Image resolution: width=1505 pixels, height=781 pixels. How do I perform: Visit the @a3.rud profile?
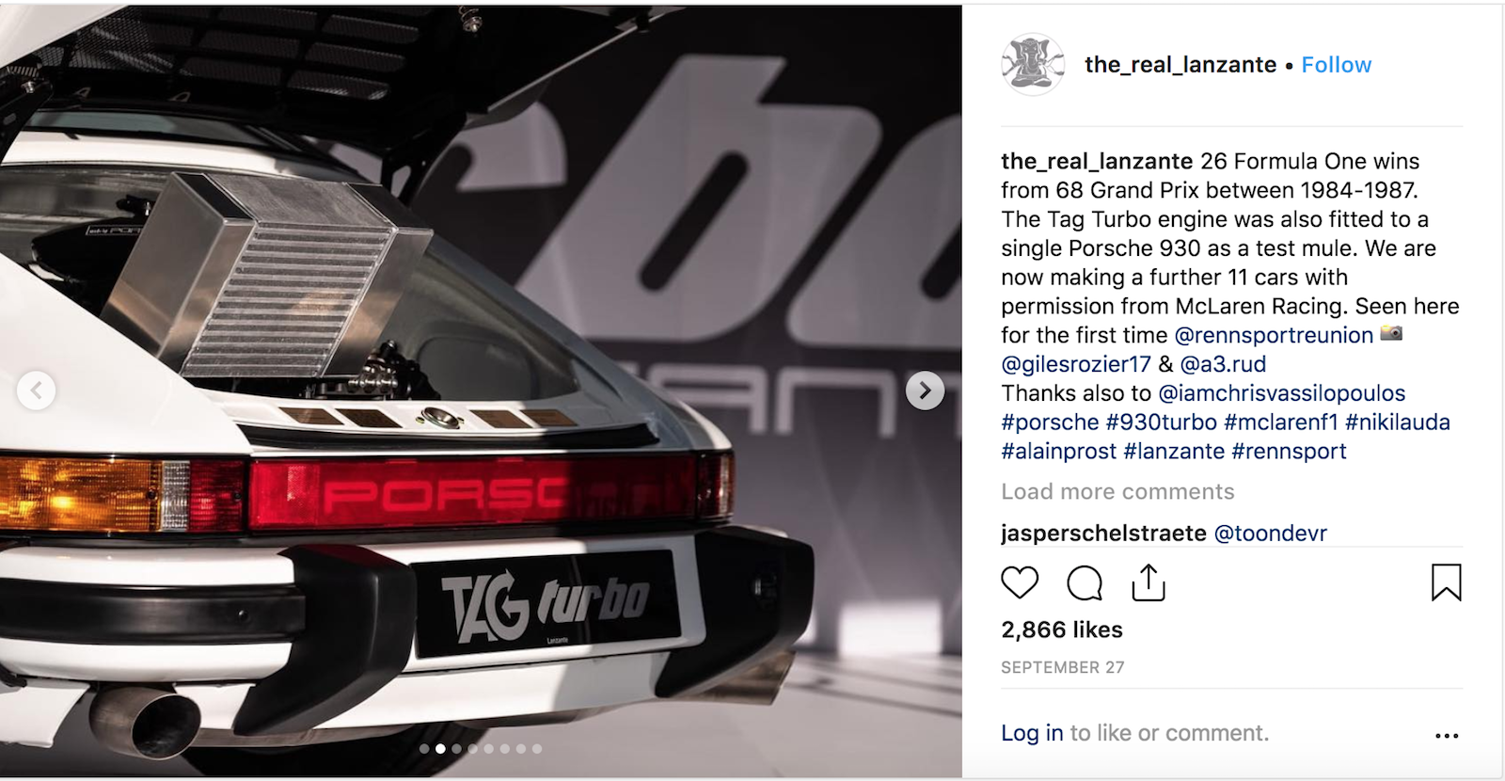(x=1223, y=364)
